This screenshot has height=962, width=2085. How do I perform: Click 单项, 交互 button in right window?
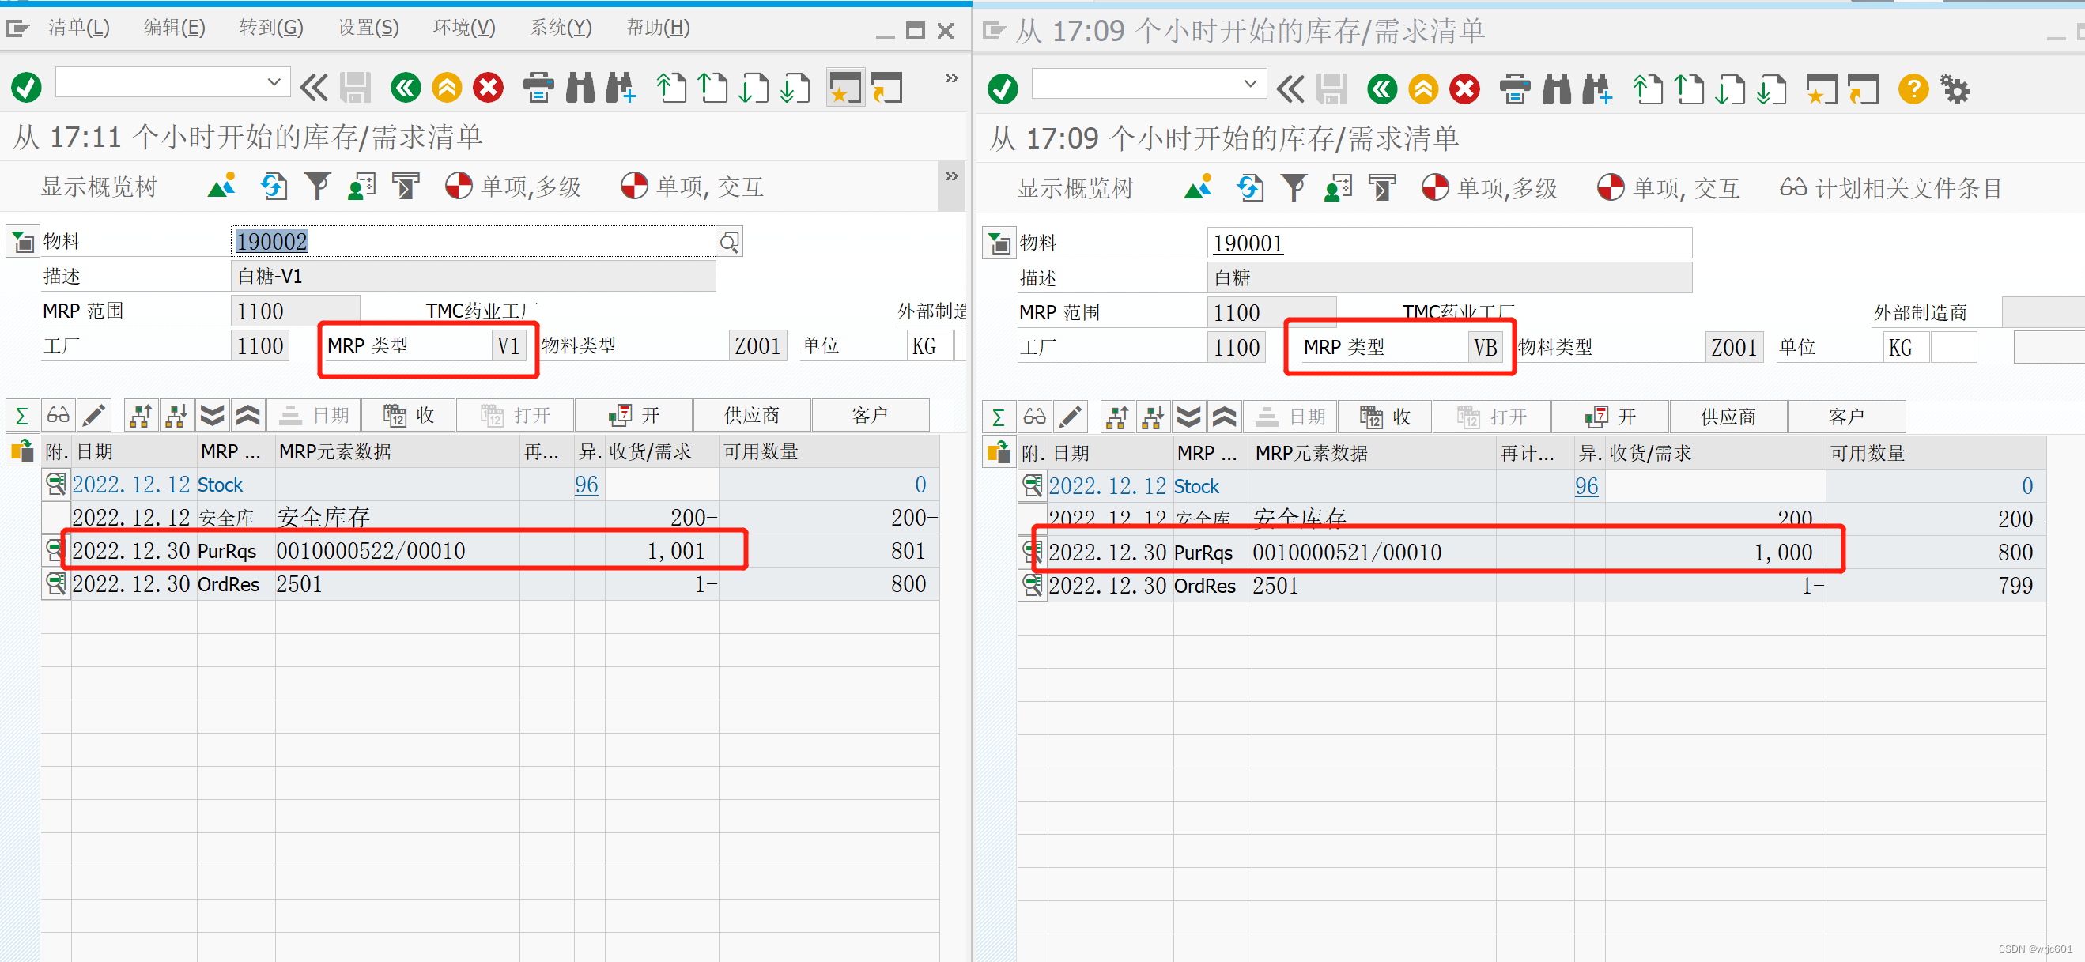1668,187
